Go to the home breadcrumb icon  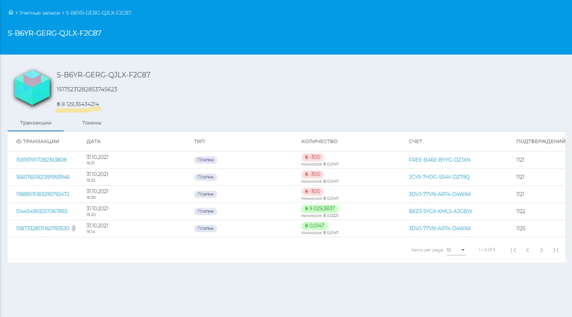11,13
